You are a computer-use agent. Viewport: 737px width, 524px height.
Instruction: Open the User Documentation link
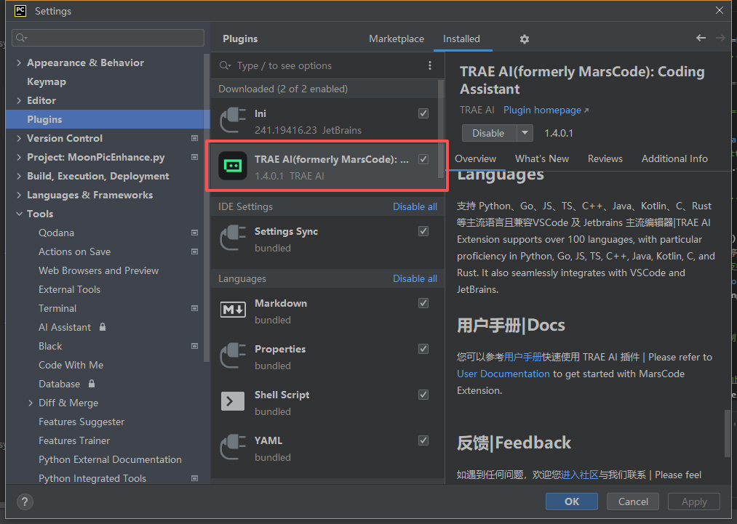coord(503,374)
